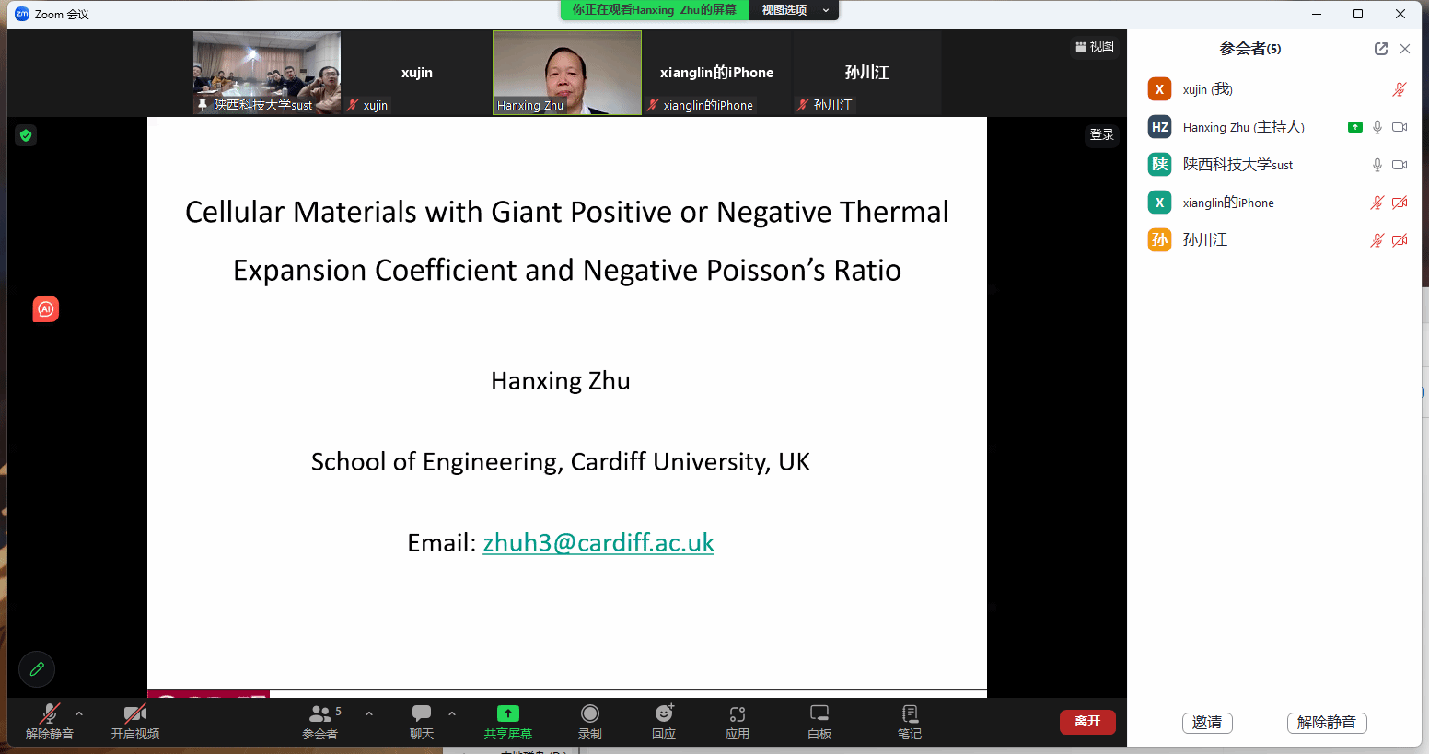Open the apps icon in toolbar

click(x=738, y=714)
